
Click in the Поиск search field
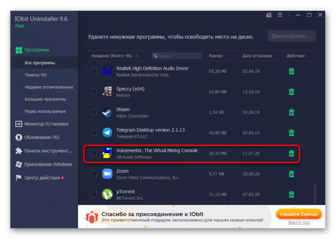click(x=177, y=56)
